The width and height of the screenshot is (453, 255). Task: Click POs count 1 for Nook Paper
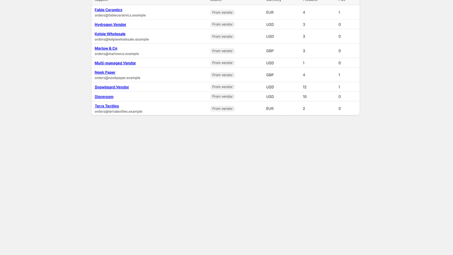click(x=339, y=75)
